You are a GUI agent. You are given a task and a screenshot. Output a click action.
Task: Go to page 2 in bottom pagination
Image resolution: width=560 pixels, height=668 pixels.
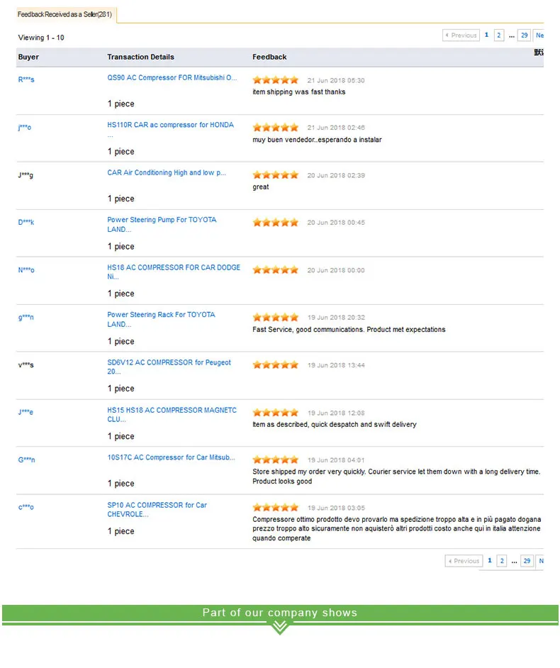(502, 561)
